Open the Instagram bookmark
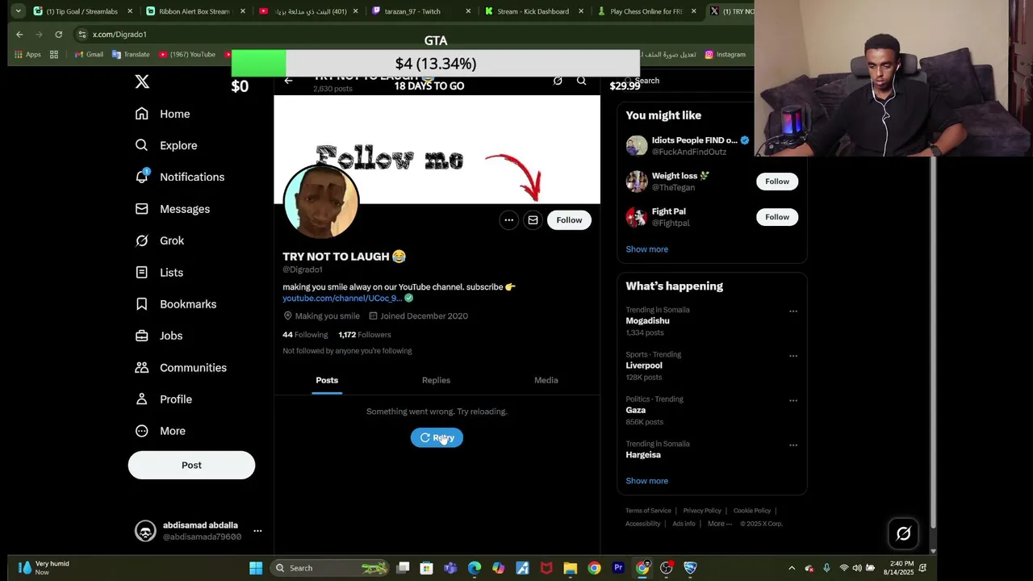The width and height of the screenshot is (1033, 581). (x=725, y=55)
